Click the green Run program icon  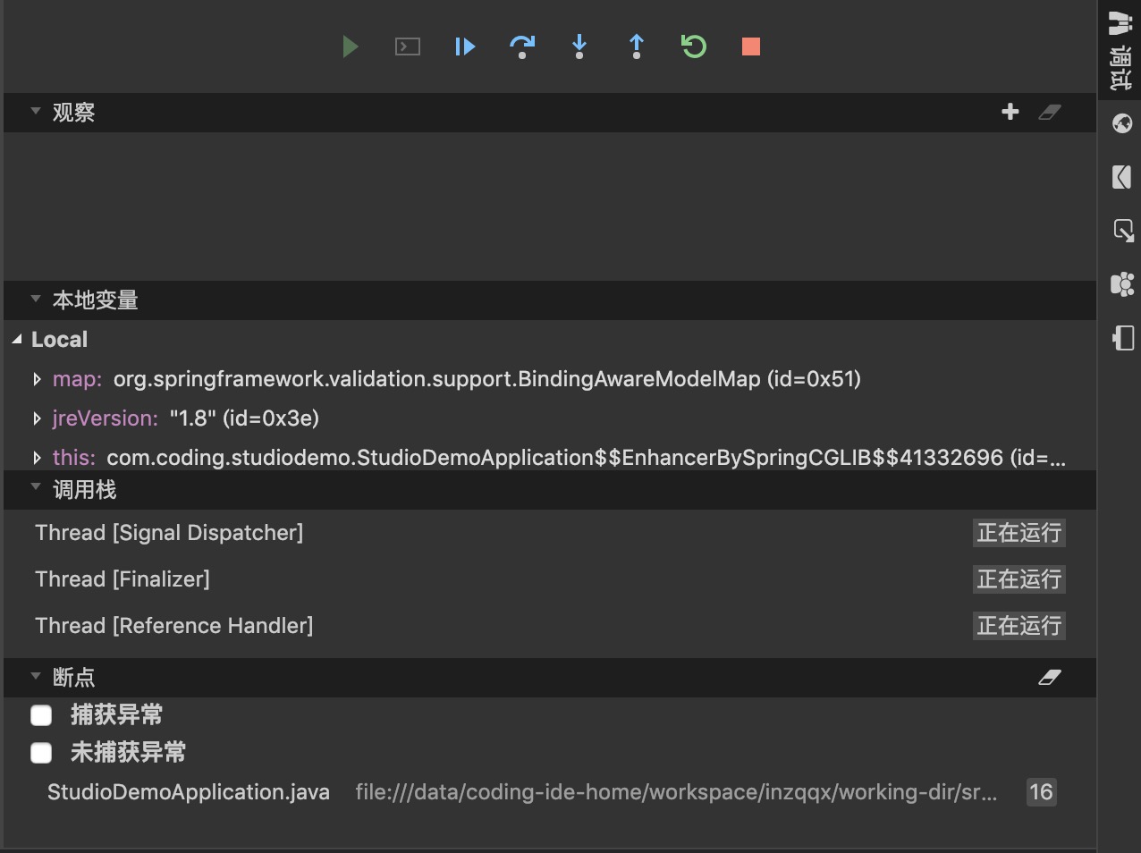click(350, 46)
